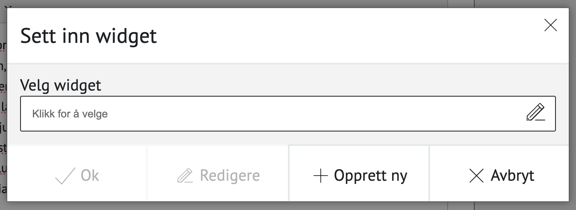Open the Klikk for å velge selector
The height and width of the screenshot is (210, 576).
[x=288, y=113]
